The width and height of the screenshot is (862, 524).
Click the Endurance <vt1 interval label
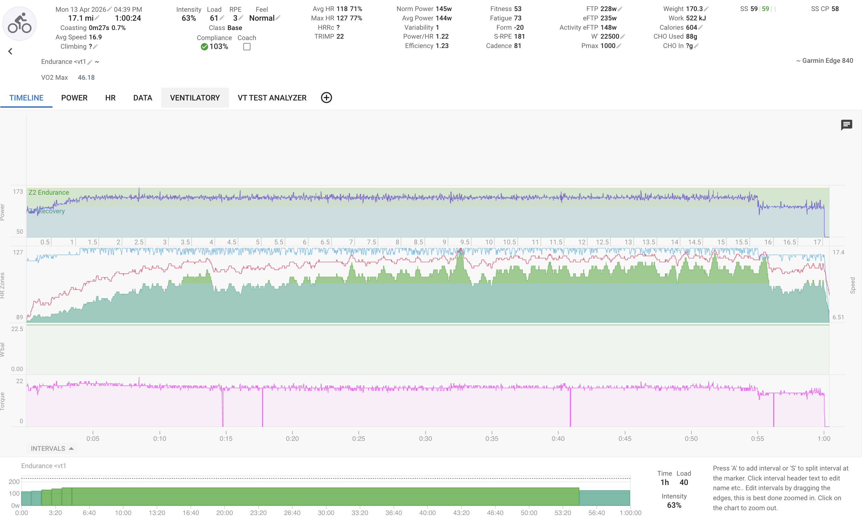point(44,466)
